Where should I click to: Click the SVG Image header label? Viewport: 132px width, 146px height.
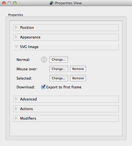29,47
